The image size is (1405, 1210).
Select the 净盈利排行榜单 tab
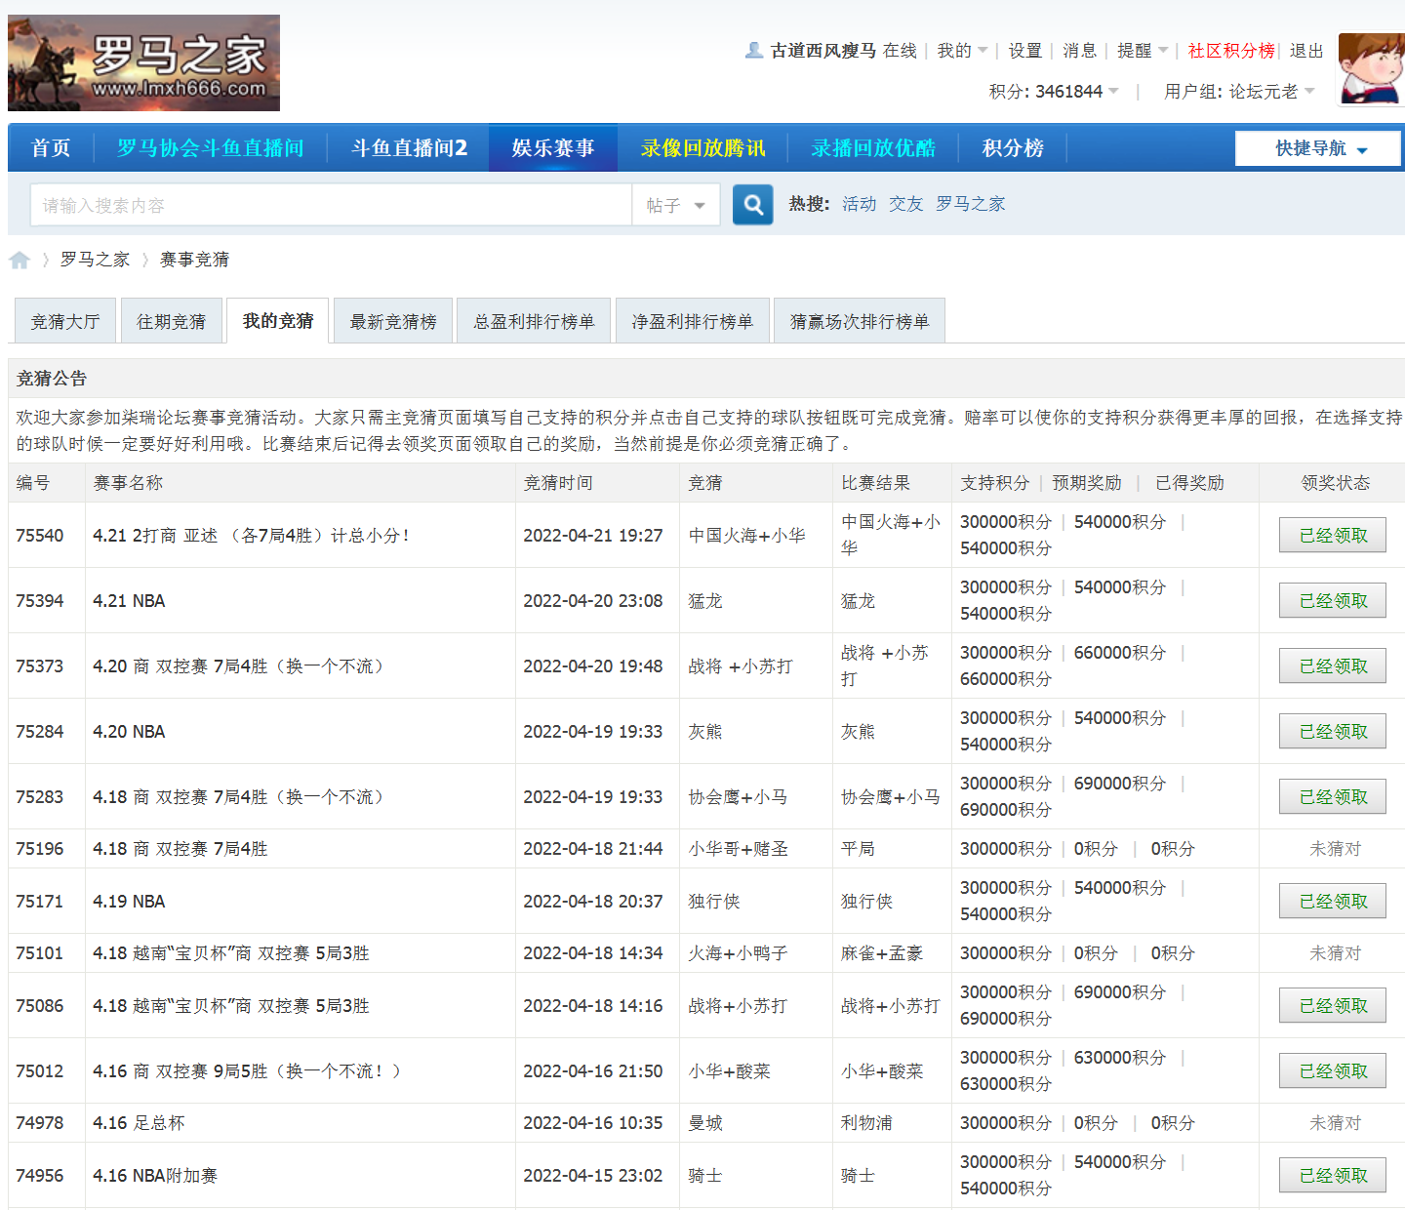(x=692, y=321)
